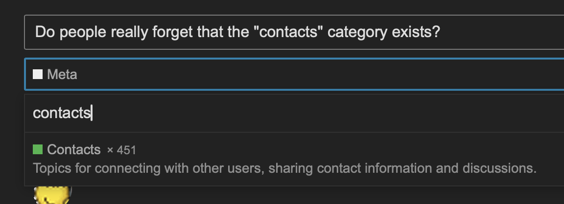Open the Meta category selector dropdown
This screenshot has height=204, width=564.
(294, 74)
